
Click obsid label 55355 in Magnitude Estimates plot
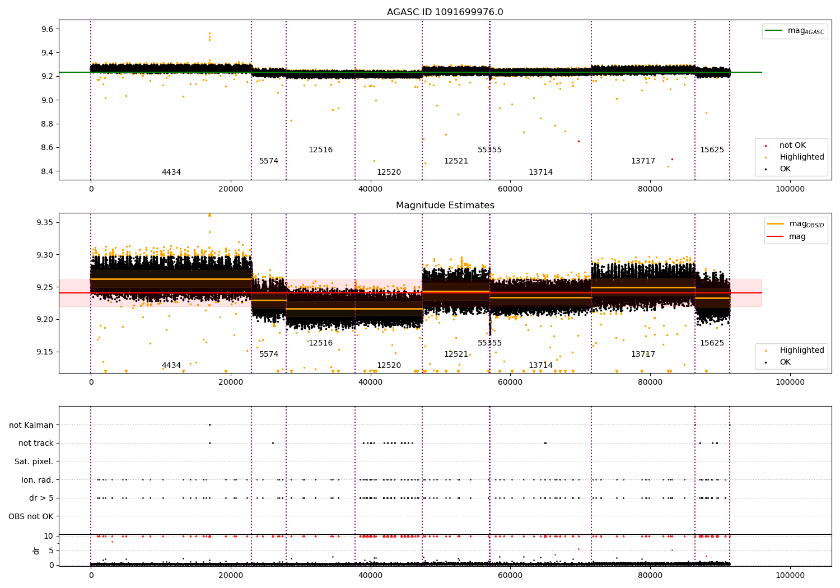tap(489, 343)
